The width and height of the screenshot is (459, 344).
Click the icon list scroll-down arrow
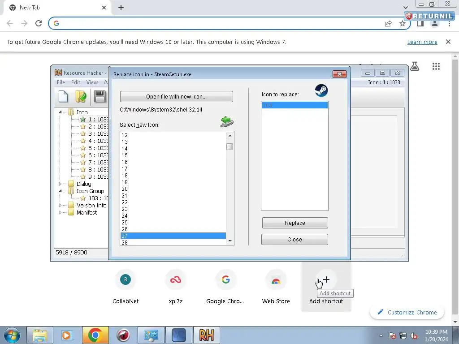point(230,241)
